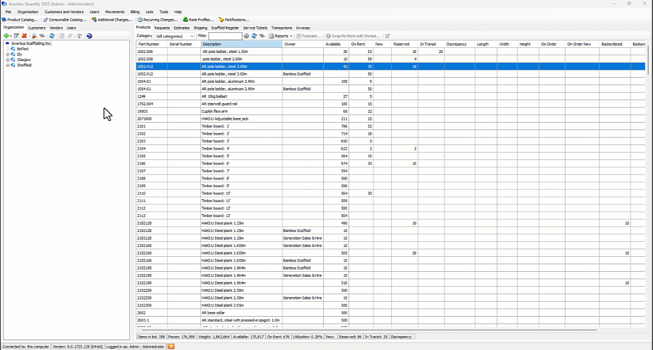Viewport: 653px width, 350px height.
Task: Open the Category dropdown
Action: pyautogui.click(x=175, y=36)
